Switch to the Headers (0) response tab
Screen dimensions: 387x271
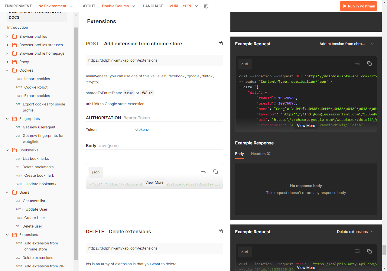261,154
